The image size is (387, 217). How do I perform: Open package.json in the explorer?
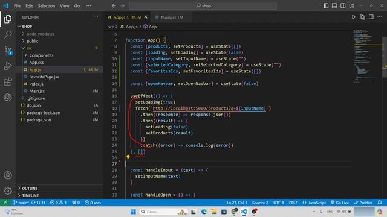point(39,119)
